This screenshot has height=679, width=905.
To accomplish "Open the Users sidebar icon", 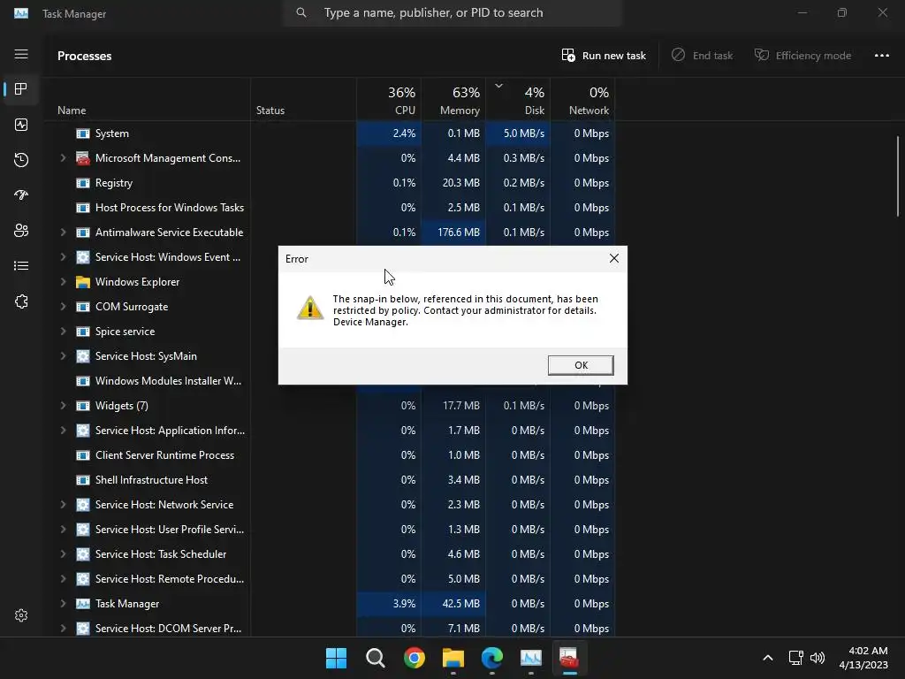I will click(21, 231).
